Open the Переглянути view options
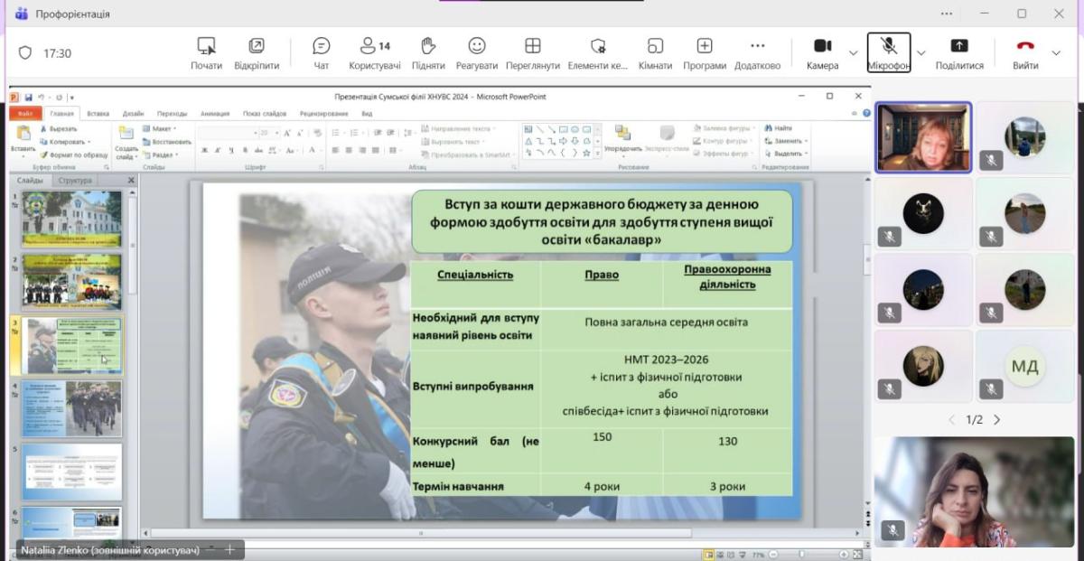This screenshot has width=1084, height=561. [533, 53]
